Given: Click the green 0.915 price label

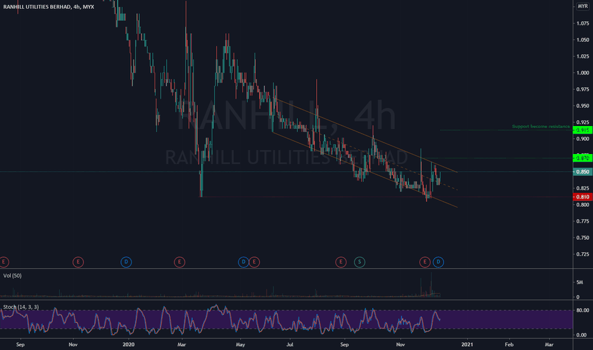Looking at the screenshot, I should click(582, 130).
